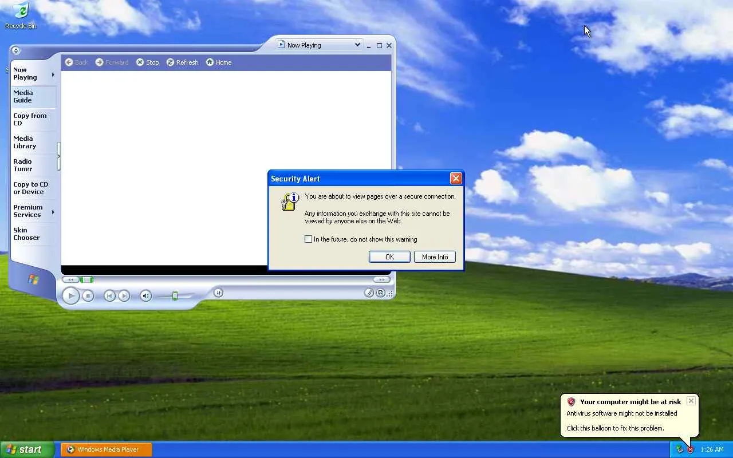This screenshot has width=733, height=458.
Task: Minimize the Windows Media Player window
Action: pos(369,45)
